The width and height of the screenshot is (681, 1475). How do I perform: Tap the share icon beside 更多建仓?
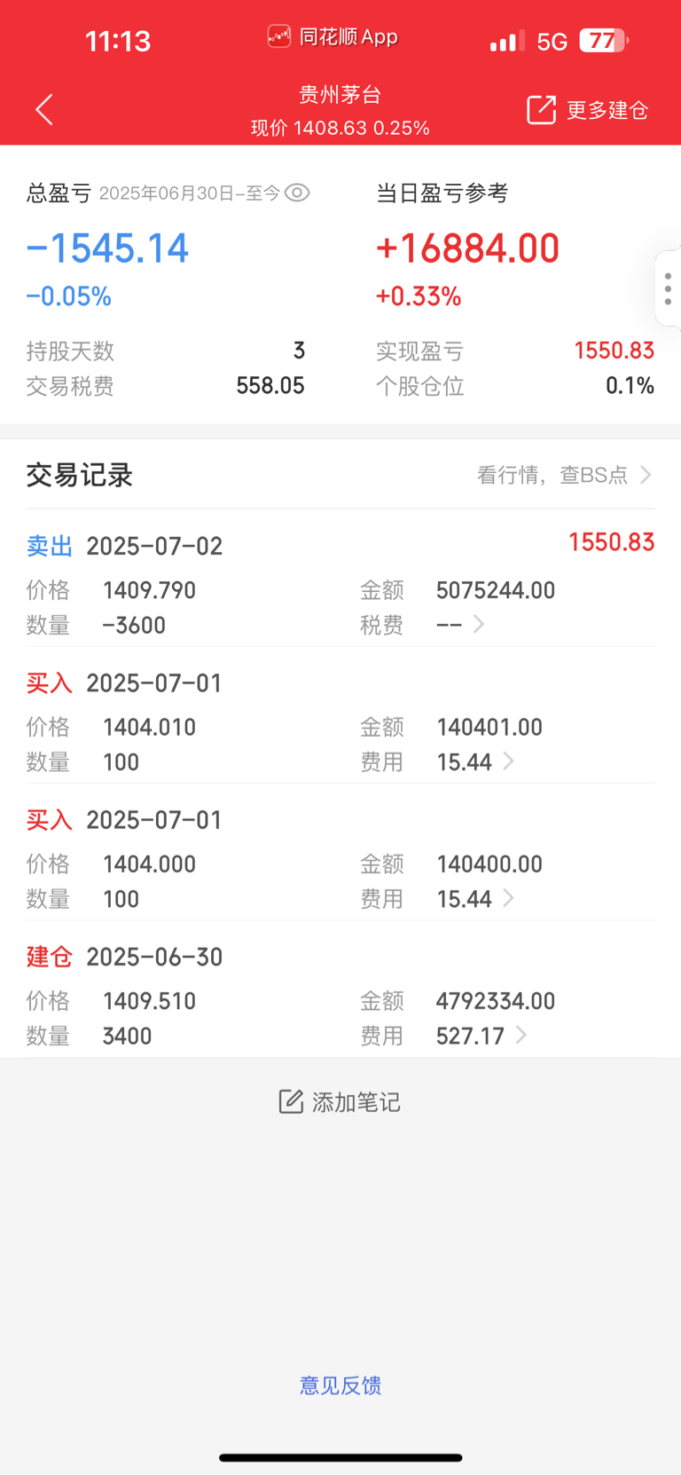coord(541,109)
